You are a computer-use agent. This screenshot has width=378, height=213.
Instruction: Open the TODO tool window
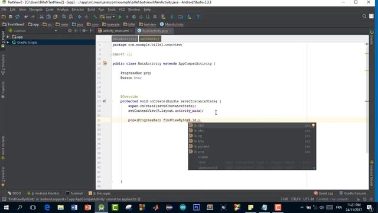tap(14, 193)
